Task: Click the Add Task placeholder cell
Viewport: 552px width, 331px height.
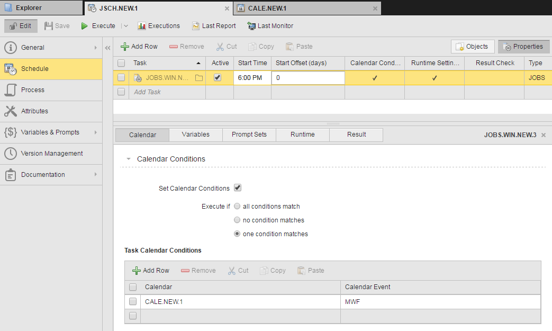Action: (167, 92)
